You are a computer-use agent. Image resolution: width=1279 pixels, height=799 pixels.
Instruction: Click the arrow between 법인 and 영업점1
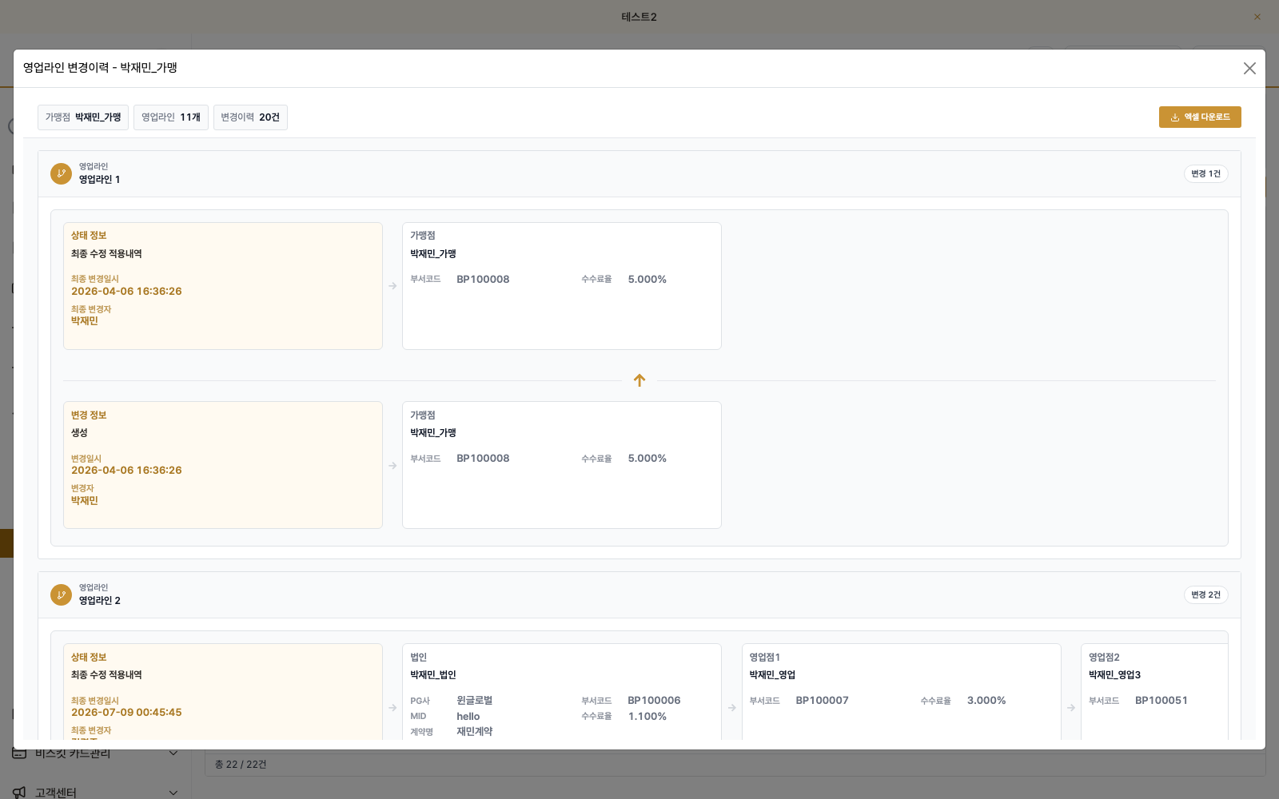point(732,708)
